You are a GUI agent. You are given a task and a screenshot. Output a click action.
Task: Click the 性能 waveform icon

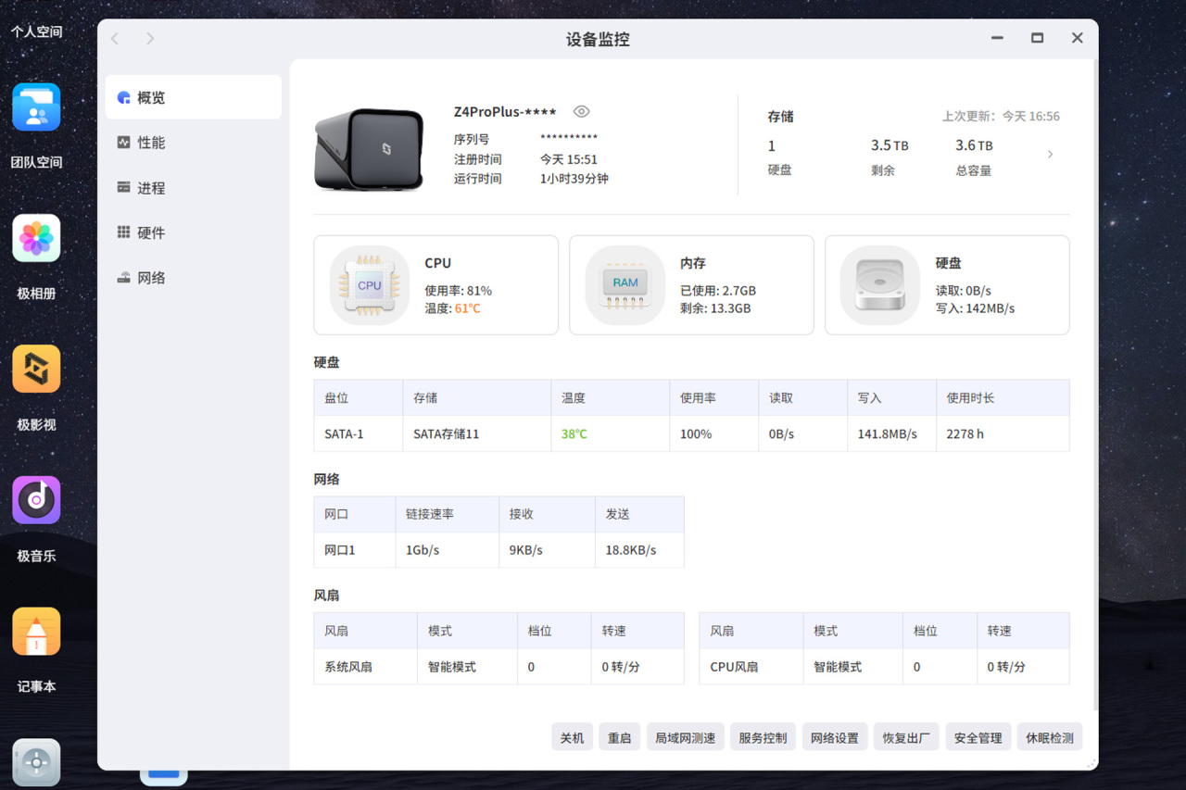point(123,143)
